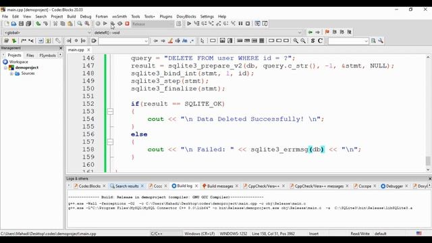Open Find using the magnifier icon
Viewport: 432px width, 243px height.
[80, 24]
